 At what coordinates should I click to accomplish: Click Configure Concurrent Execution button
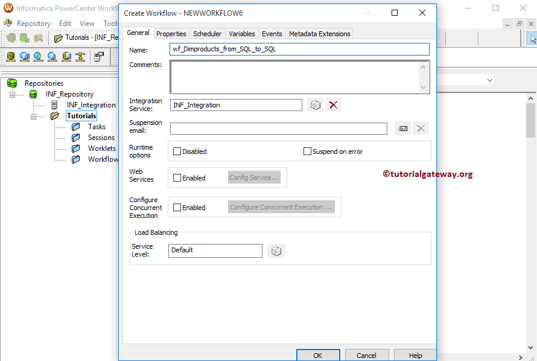click(281, 207)
